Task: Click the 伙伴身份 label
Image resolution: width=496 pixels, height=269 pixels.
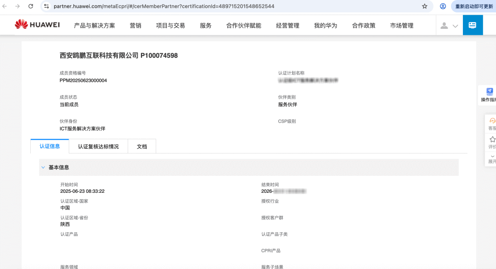Action: point(68,121)
